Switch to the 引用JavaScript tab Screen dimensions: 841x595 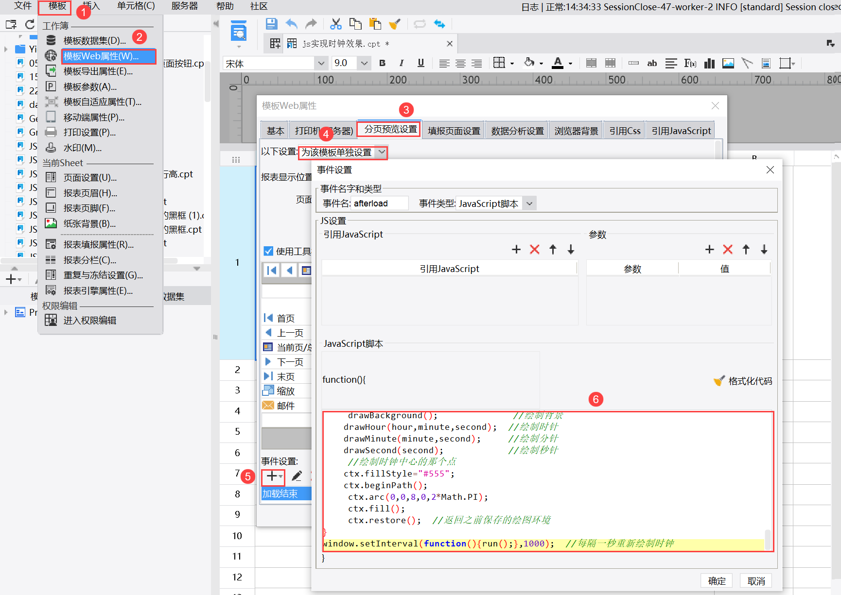coord(681,131)
